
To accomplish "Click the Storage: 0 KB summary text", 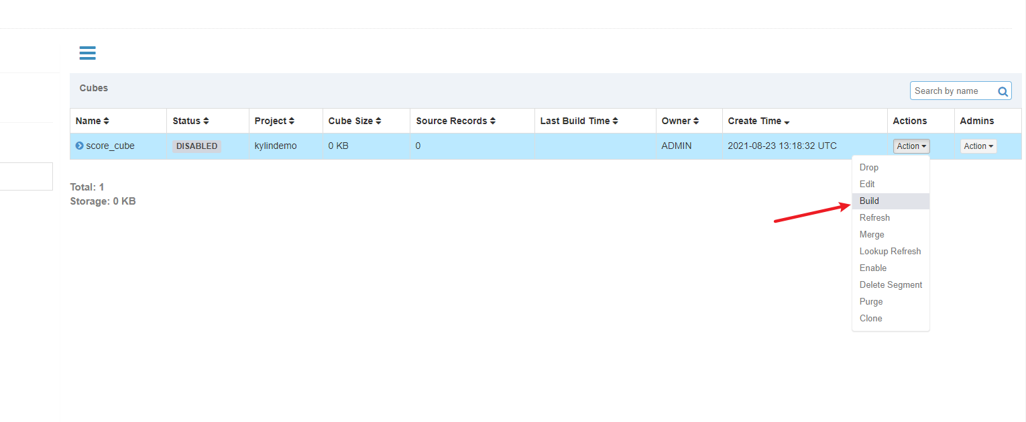I will click(103, 201).
